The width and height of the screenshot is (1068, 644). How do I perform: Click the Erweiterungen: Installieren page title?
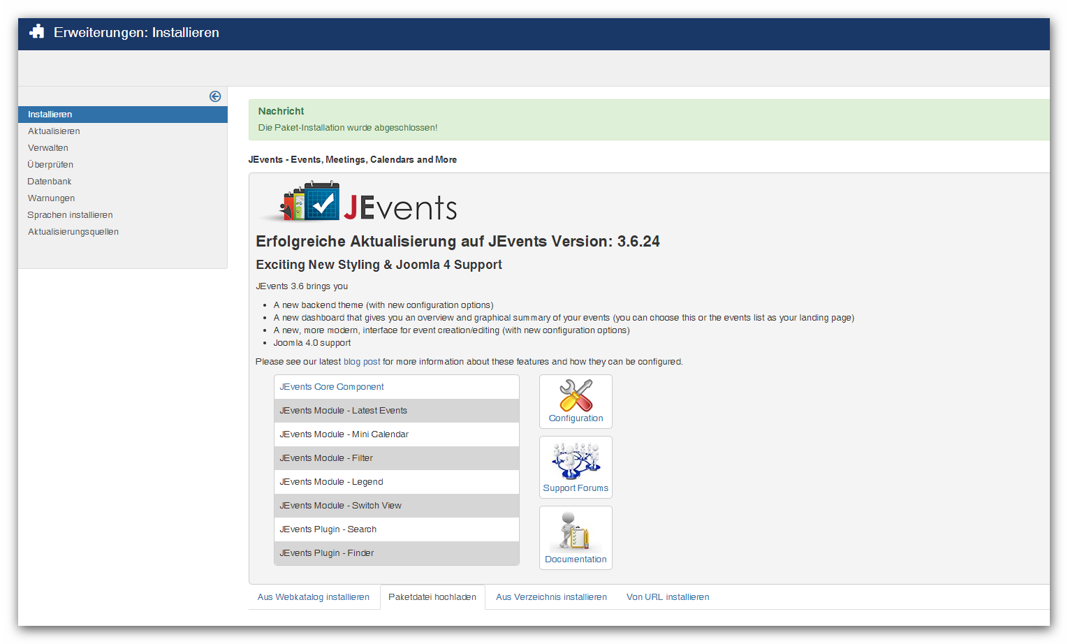(136, 33)
